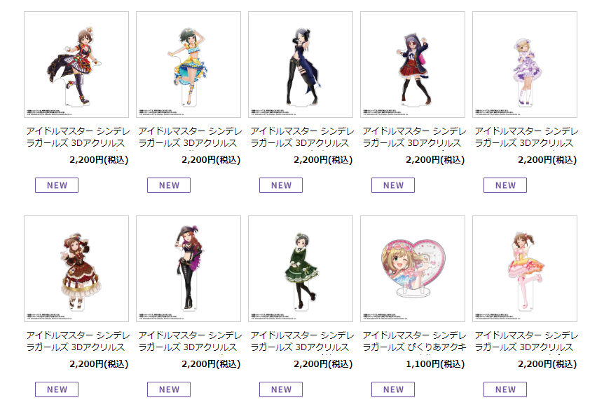Open the red-black dress idol stand thumbnail
Viewport: 597px width, 414px height.
click(76, 65)
